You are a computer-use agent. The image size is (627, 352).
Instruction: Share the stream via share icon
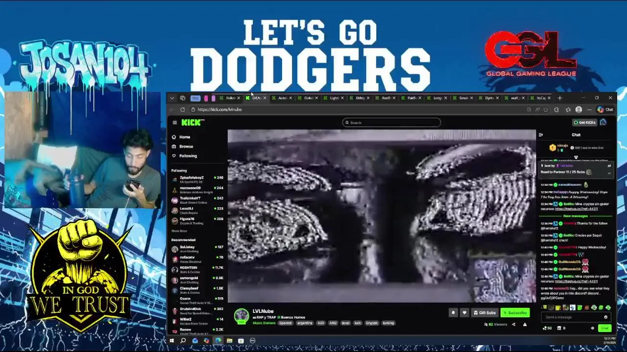pyautogui.click(x=513, y=324)
